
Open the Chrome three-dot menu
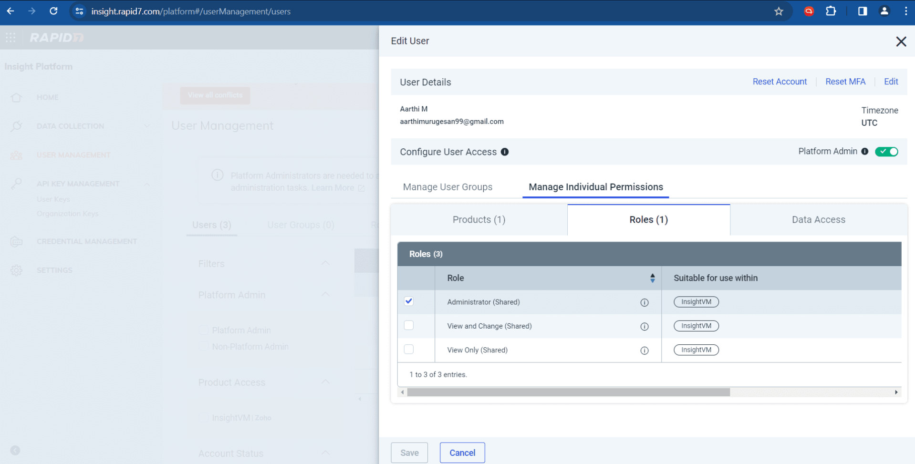point(906,11)
